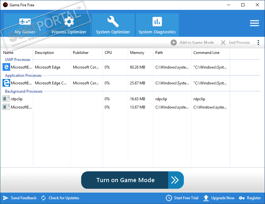Switch to the Process Optimizer tab
Screen dimensions: 265x204
point(69,25)
